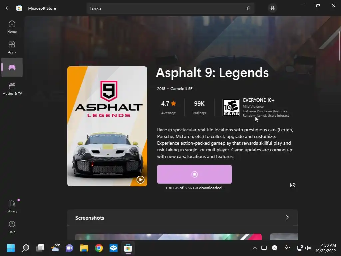Stop the Asphalt 9 download
341x256 pixels.
[x=194, y=174]
